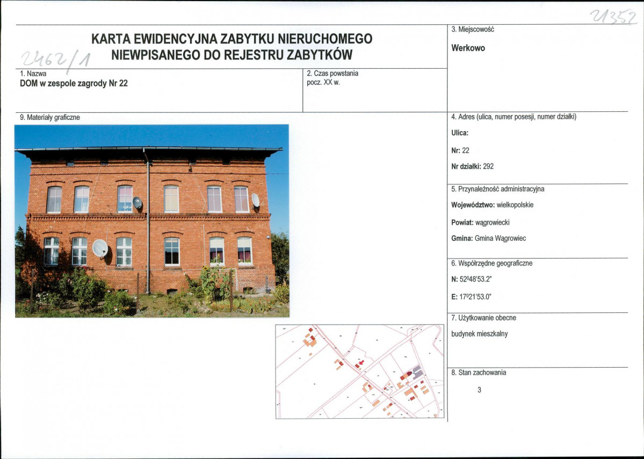Click '5. Przynależność administracyjna' heading
Screen dimensions: 644x459
click(x=498, y=189)
